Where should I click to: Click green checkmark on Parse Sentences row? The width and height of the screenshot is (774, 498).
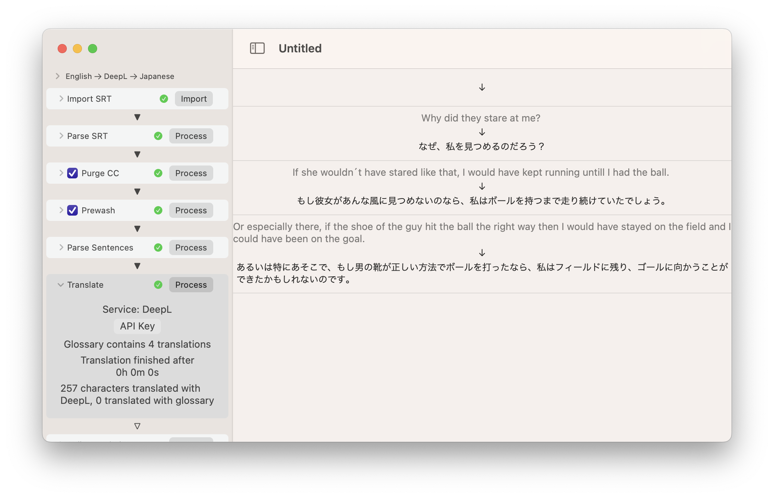(158, 247)
